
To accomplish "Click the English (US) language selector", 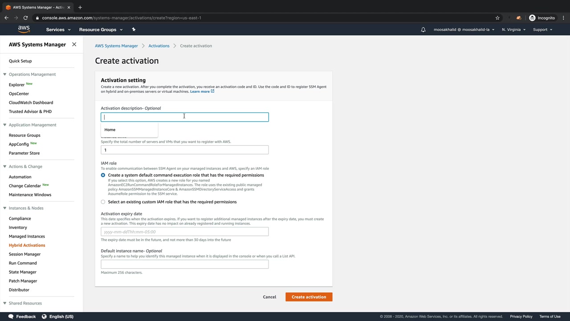I will pos(61,317).
